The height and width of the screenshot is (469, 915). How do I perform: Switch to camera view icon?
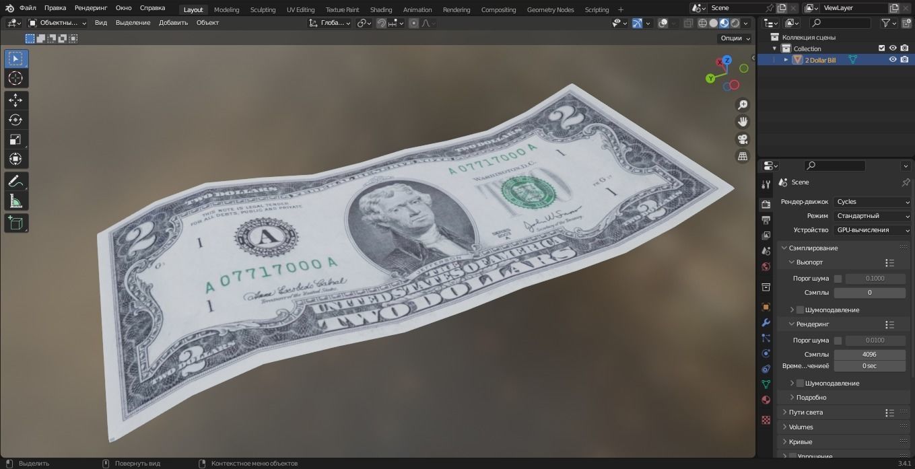[x=743, y=139]
